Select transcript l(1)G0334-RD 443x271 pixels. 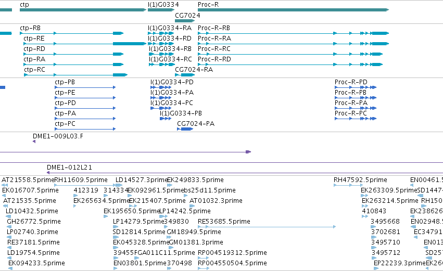[170, 38]
